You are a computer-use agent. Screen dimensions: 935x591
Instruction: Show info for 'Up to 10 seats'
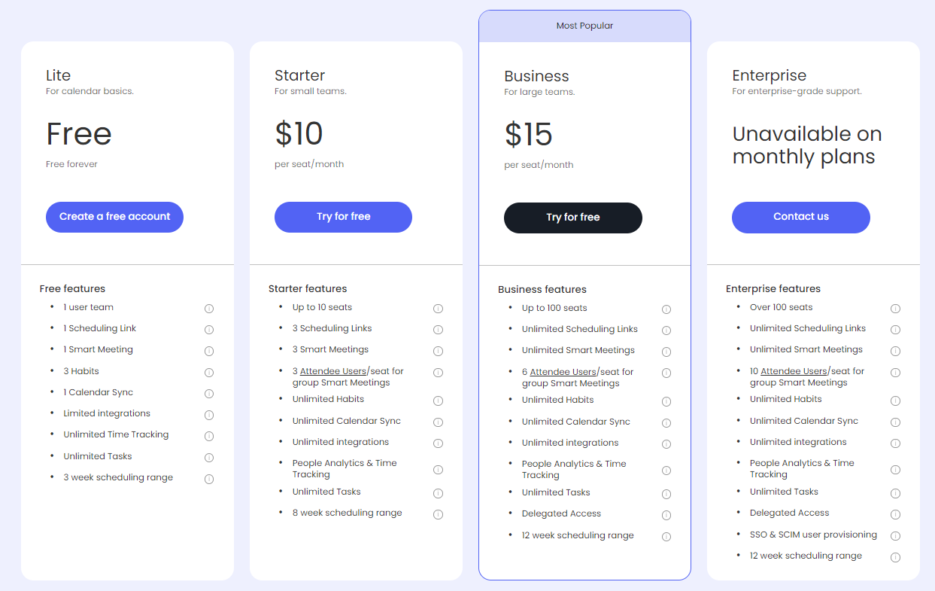438,309
